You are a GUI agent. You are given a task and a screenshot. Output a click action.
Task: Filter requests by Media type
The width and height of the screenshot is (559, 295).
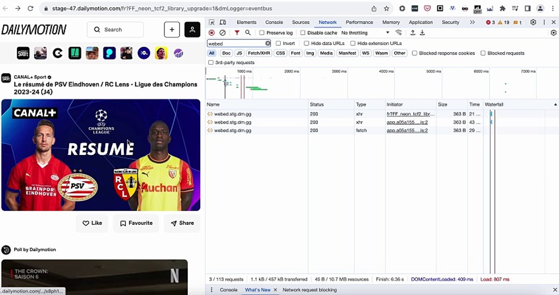[x=326, y=53]
